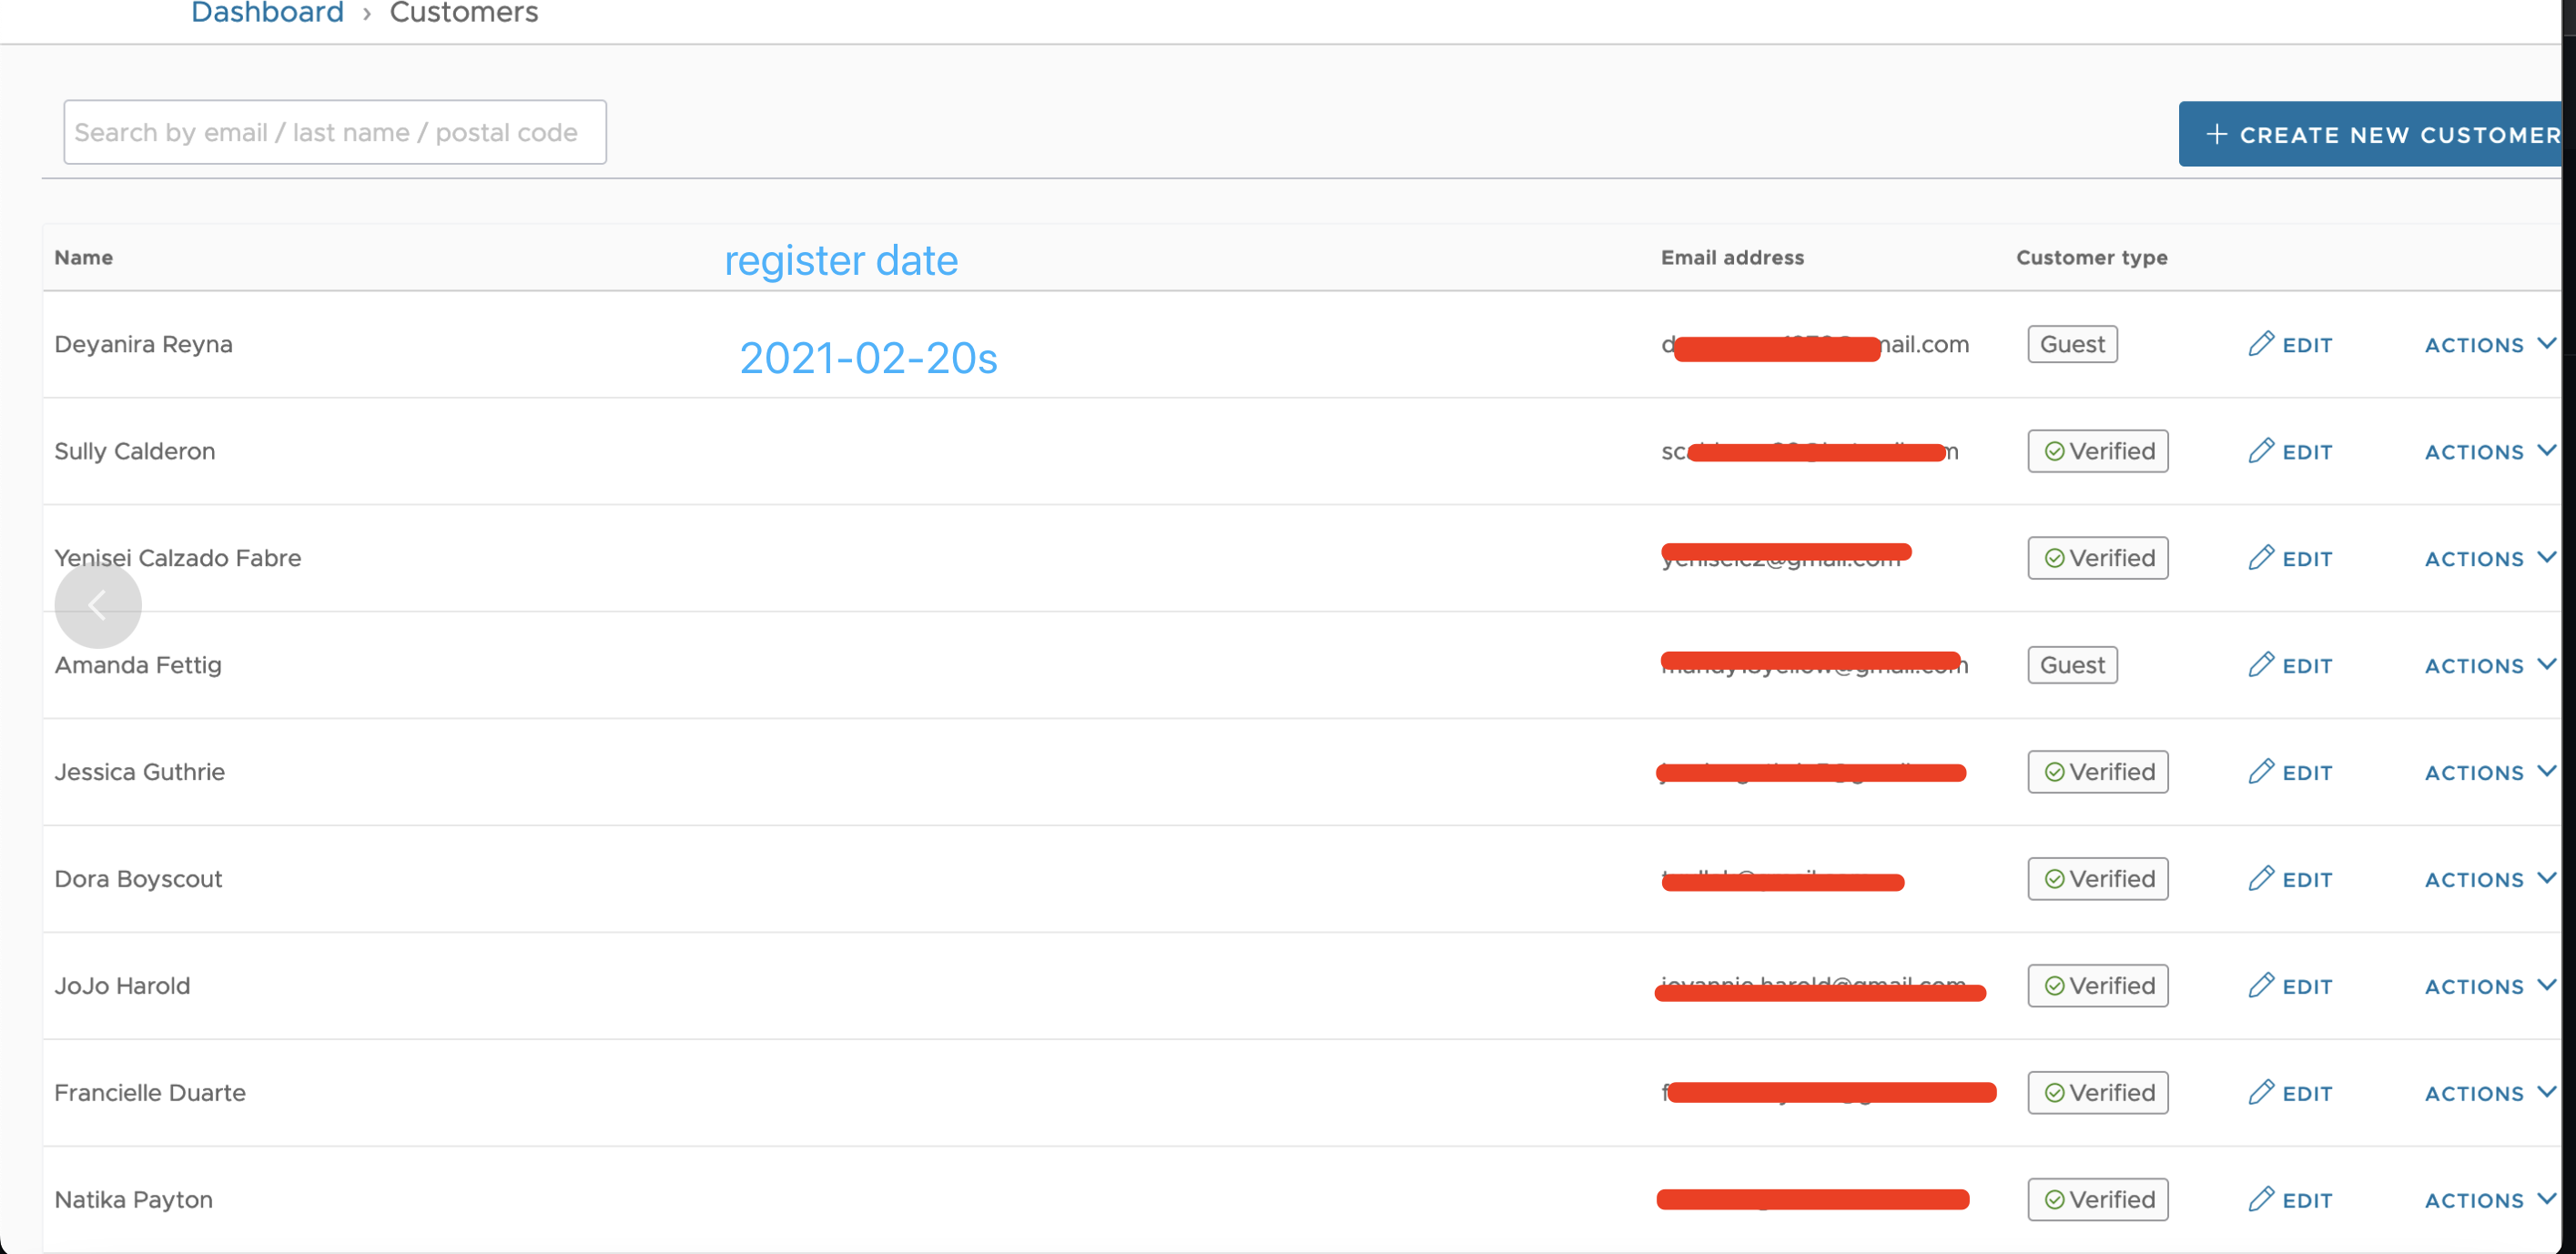Click the Verified checkmark icon for JoJo Harold
2576x1254 pixels.
coord(2056,985)
